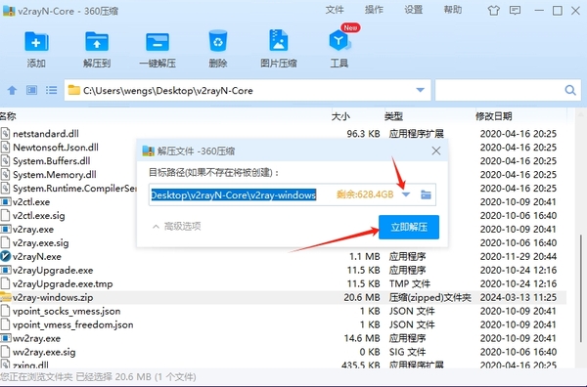The height and width of the screenshot is (387, 587).
Task: Click 20.6 MB size of v2ray-windows.zip
Action: (x=362, y=297)
